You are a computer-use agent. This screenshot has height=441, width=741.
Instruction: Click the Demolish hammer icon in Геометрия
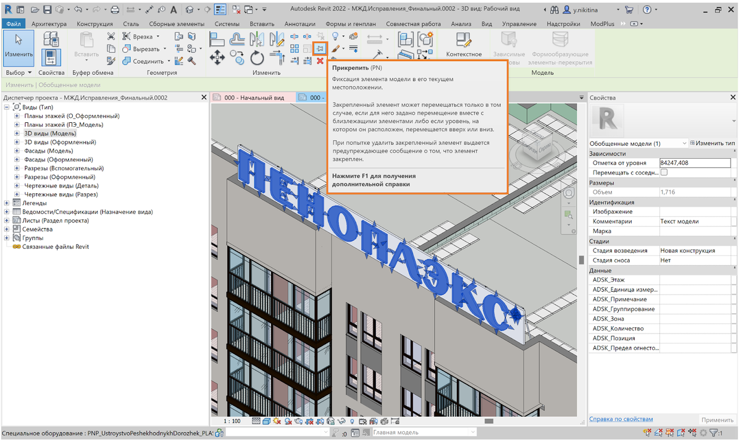pos(192,61)
